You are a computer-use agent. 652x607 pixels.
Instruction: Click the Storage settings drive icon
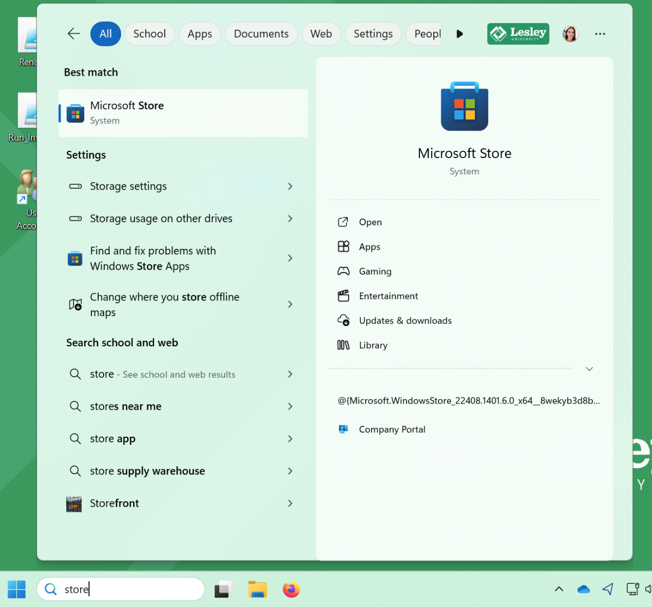(75, 186)
